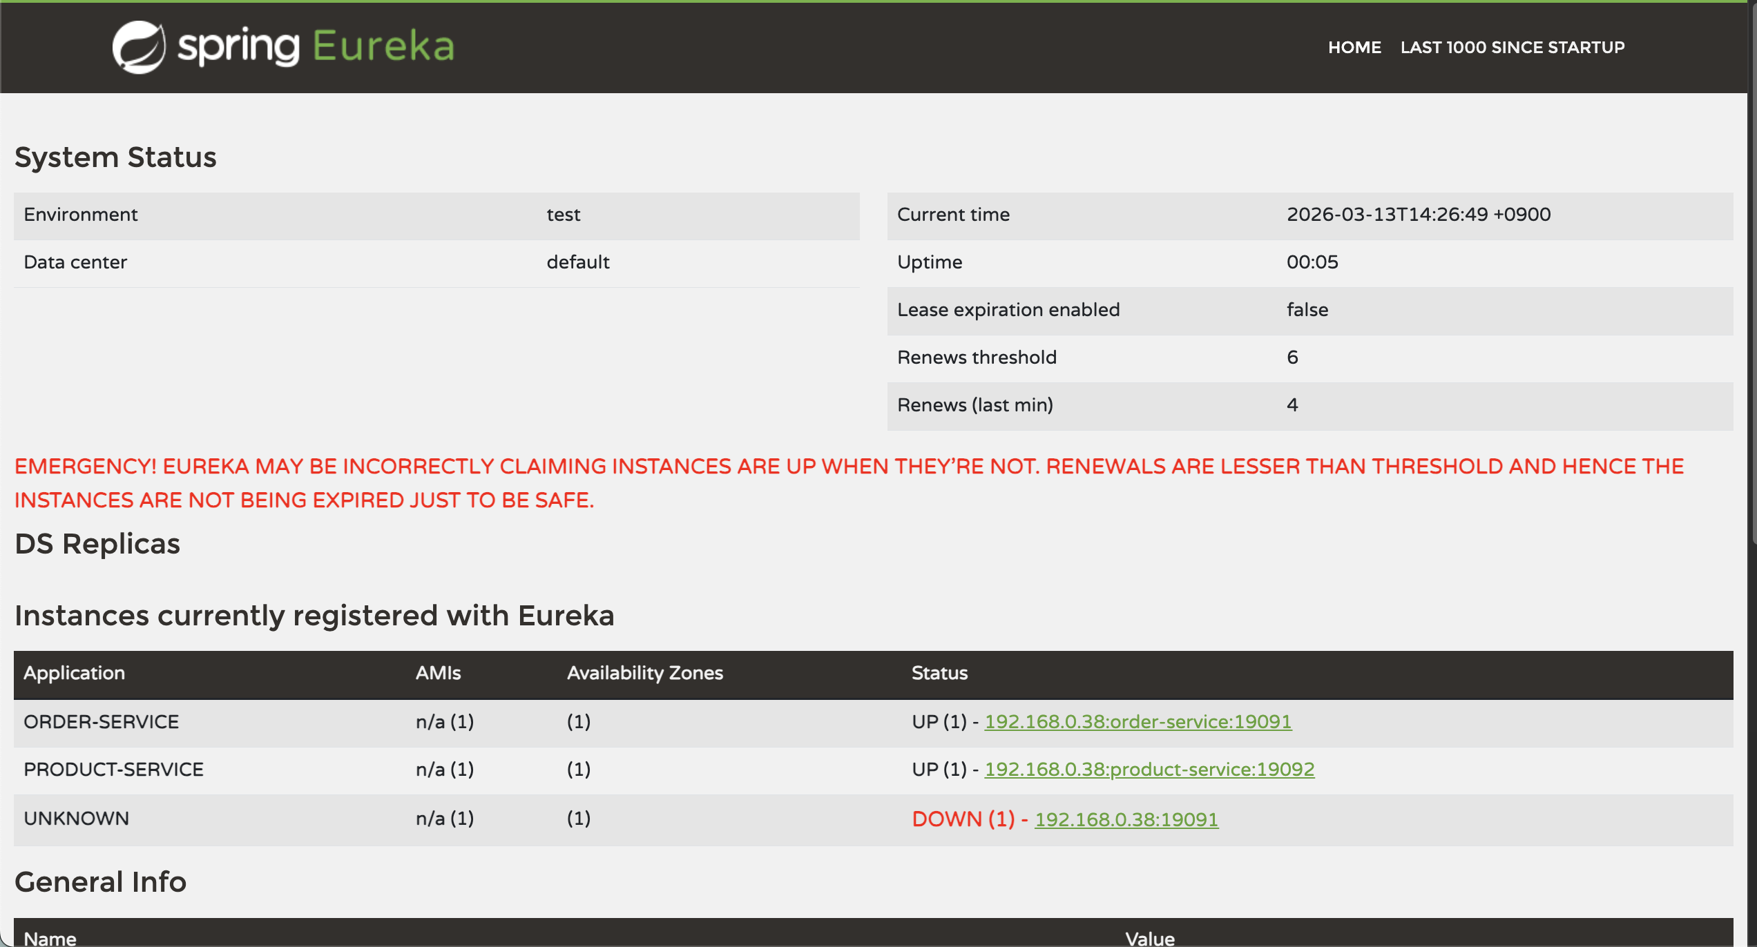Viewport: 1757px width, 947px height.
Task: Open LAST 1000 SINCE STARTUP page
Action: 1512,47
